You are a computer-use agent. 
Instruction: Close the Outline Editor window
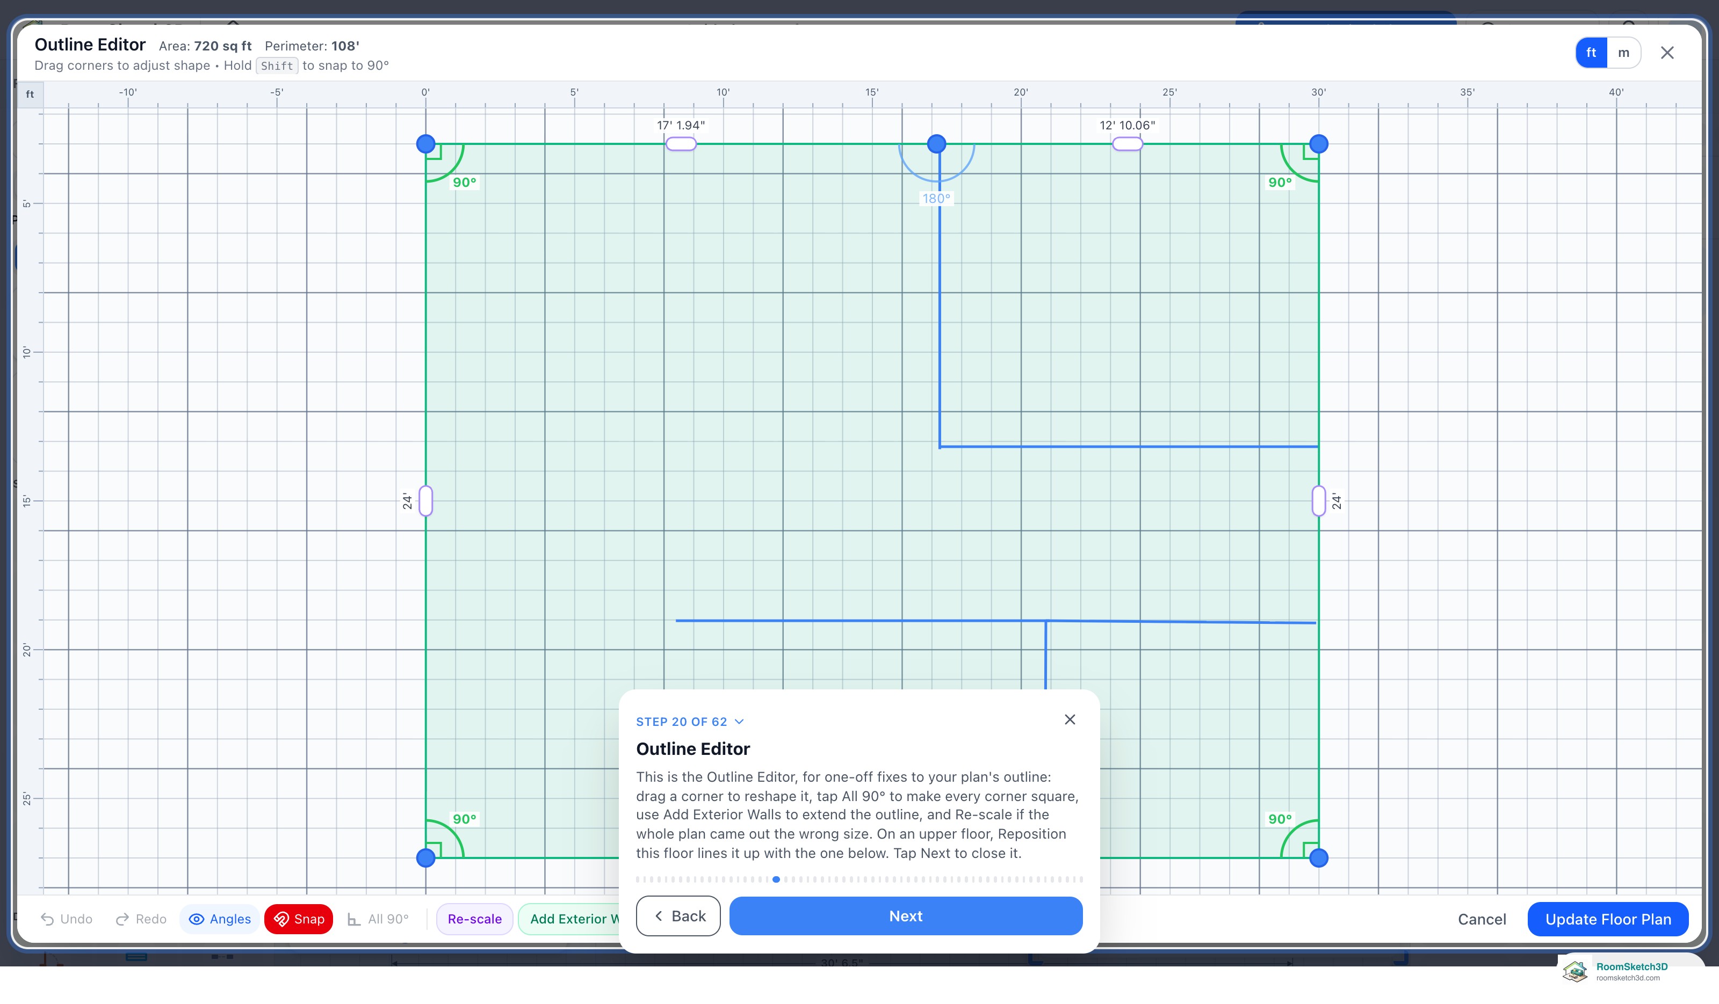coord(1667,53)
